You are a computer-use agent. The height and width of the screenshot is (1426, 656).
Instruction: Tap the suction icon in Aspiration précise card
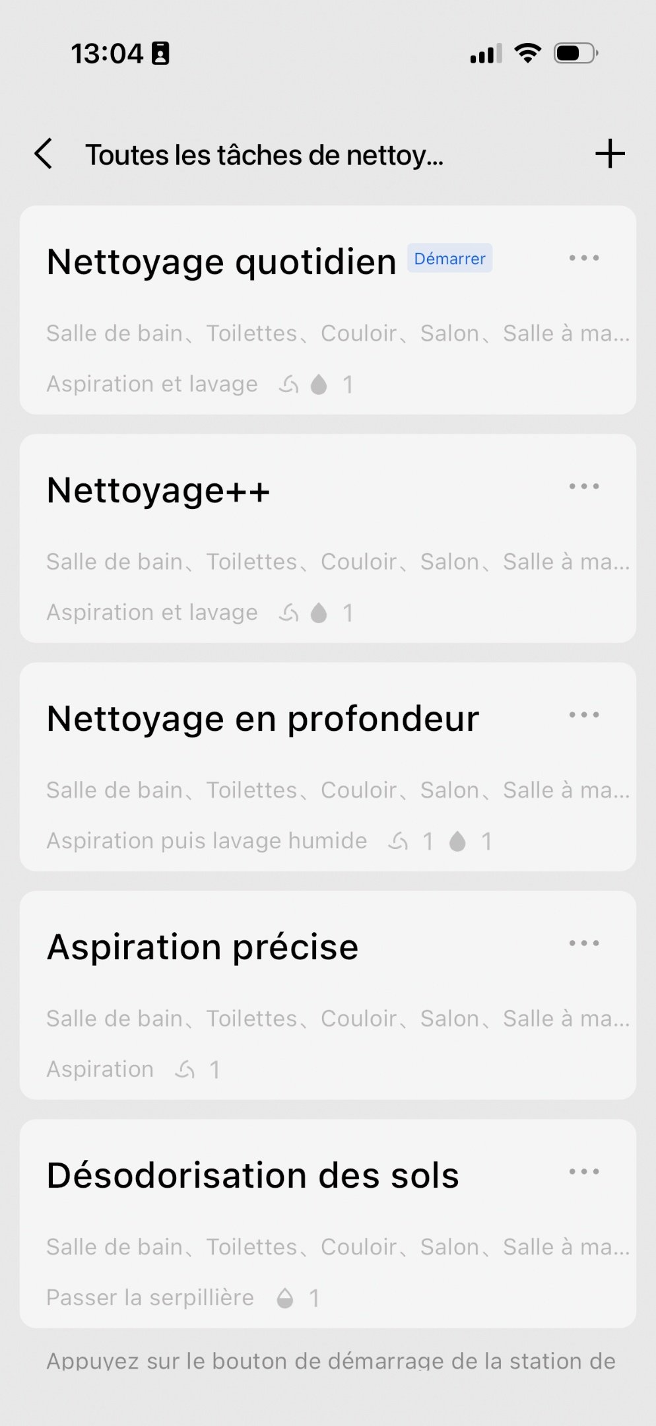(x=185, y=1069)
